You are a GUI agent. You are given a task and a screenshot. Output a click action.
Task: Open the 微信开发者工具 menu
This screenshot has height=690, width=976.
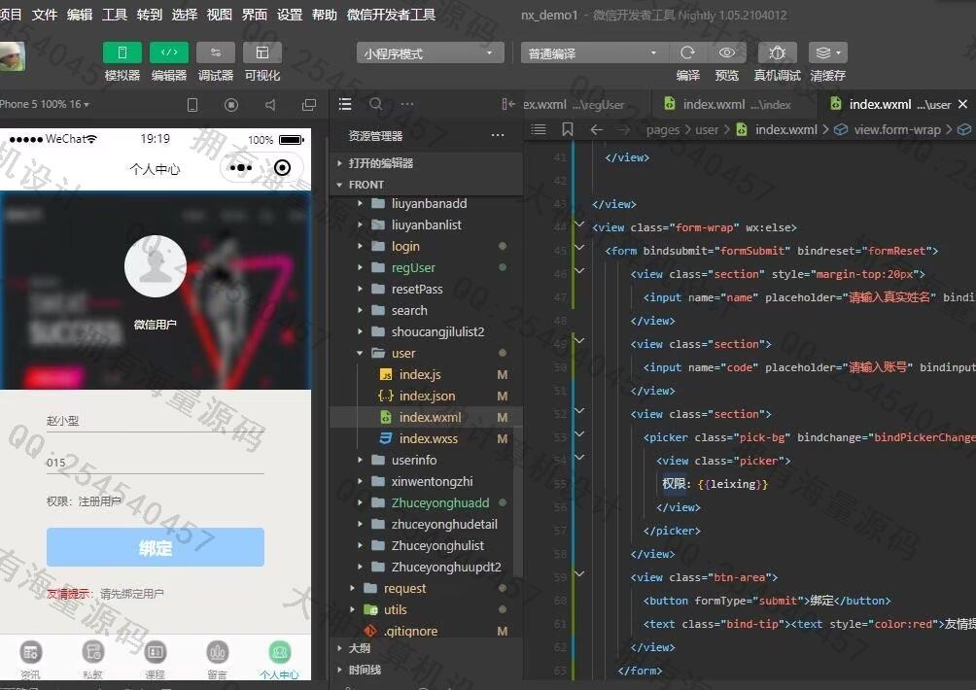pyautogui.click(x=391, y=14)
